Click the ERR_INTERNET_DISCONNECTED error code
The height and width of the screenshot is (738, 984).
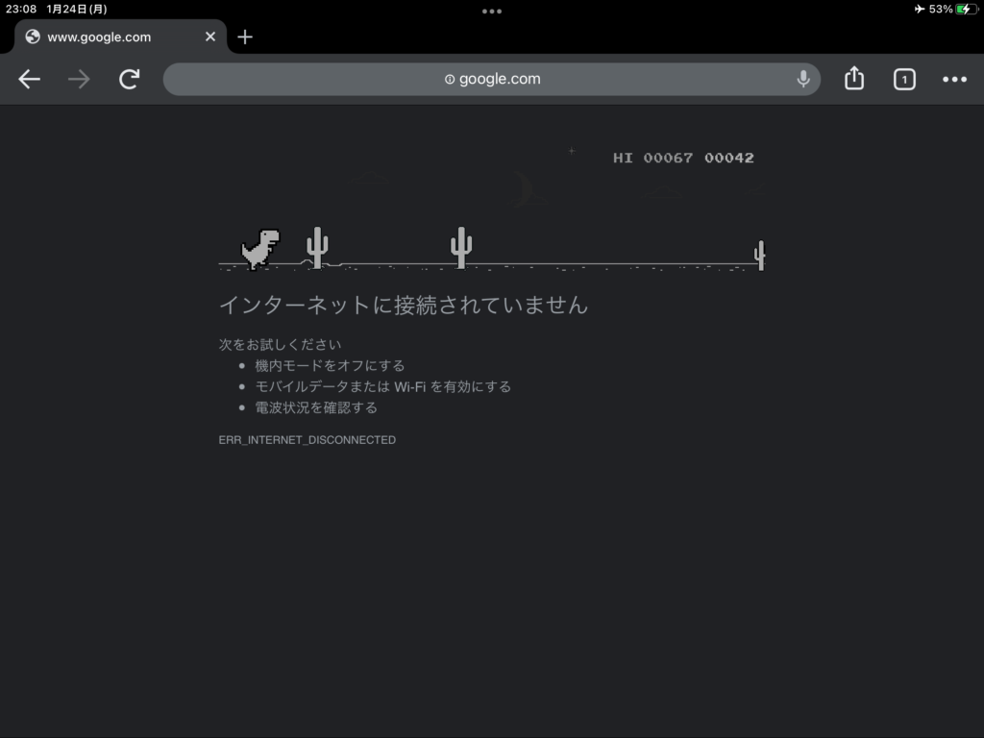307,440
